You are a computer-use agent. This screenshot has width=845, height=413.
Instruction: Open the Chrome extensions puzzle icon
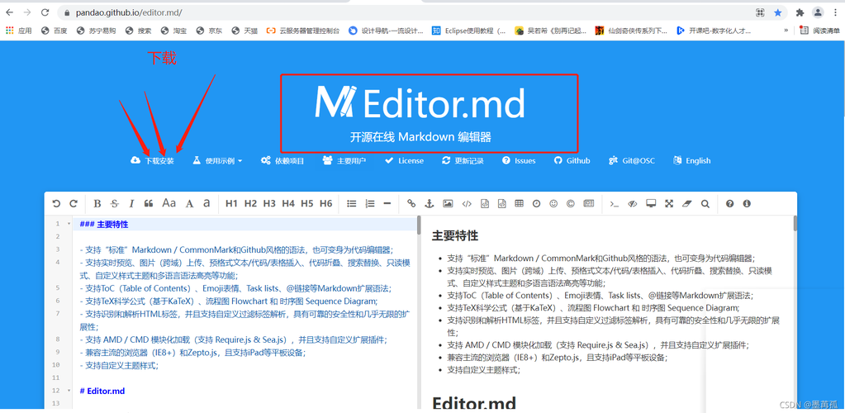(800, 12)
